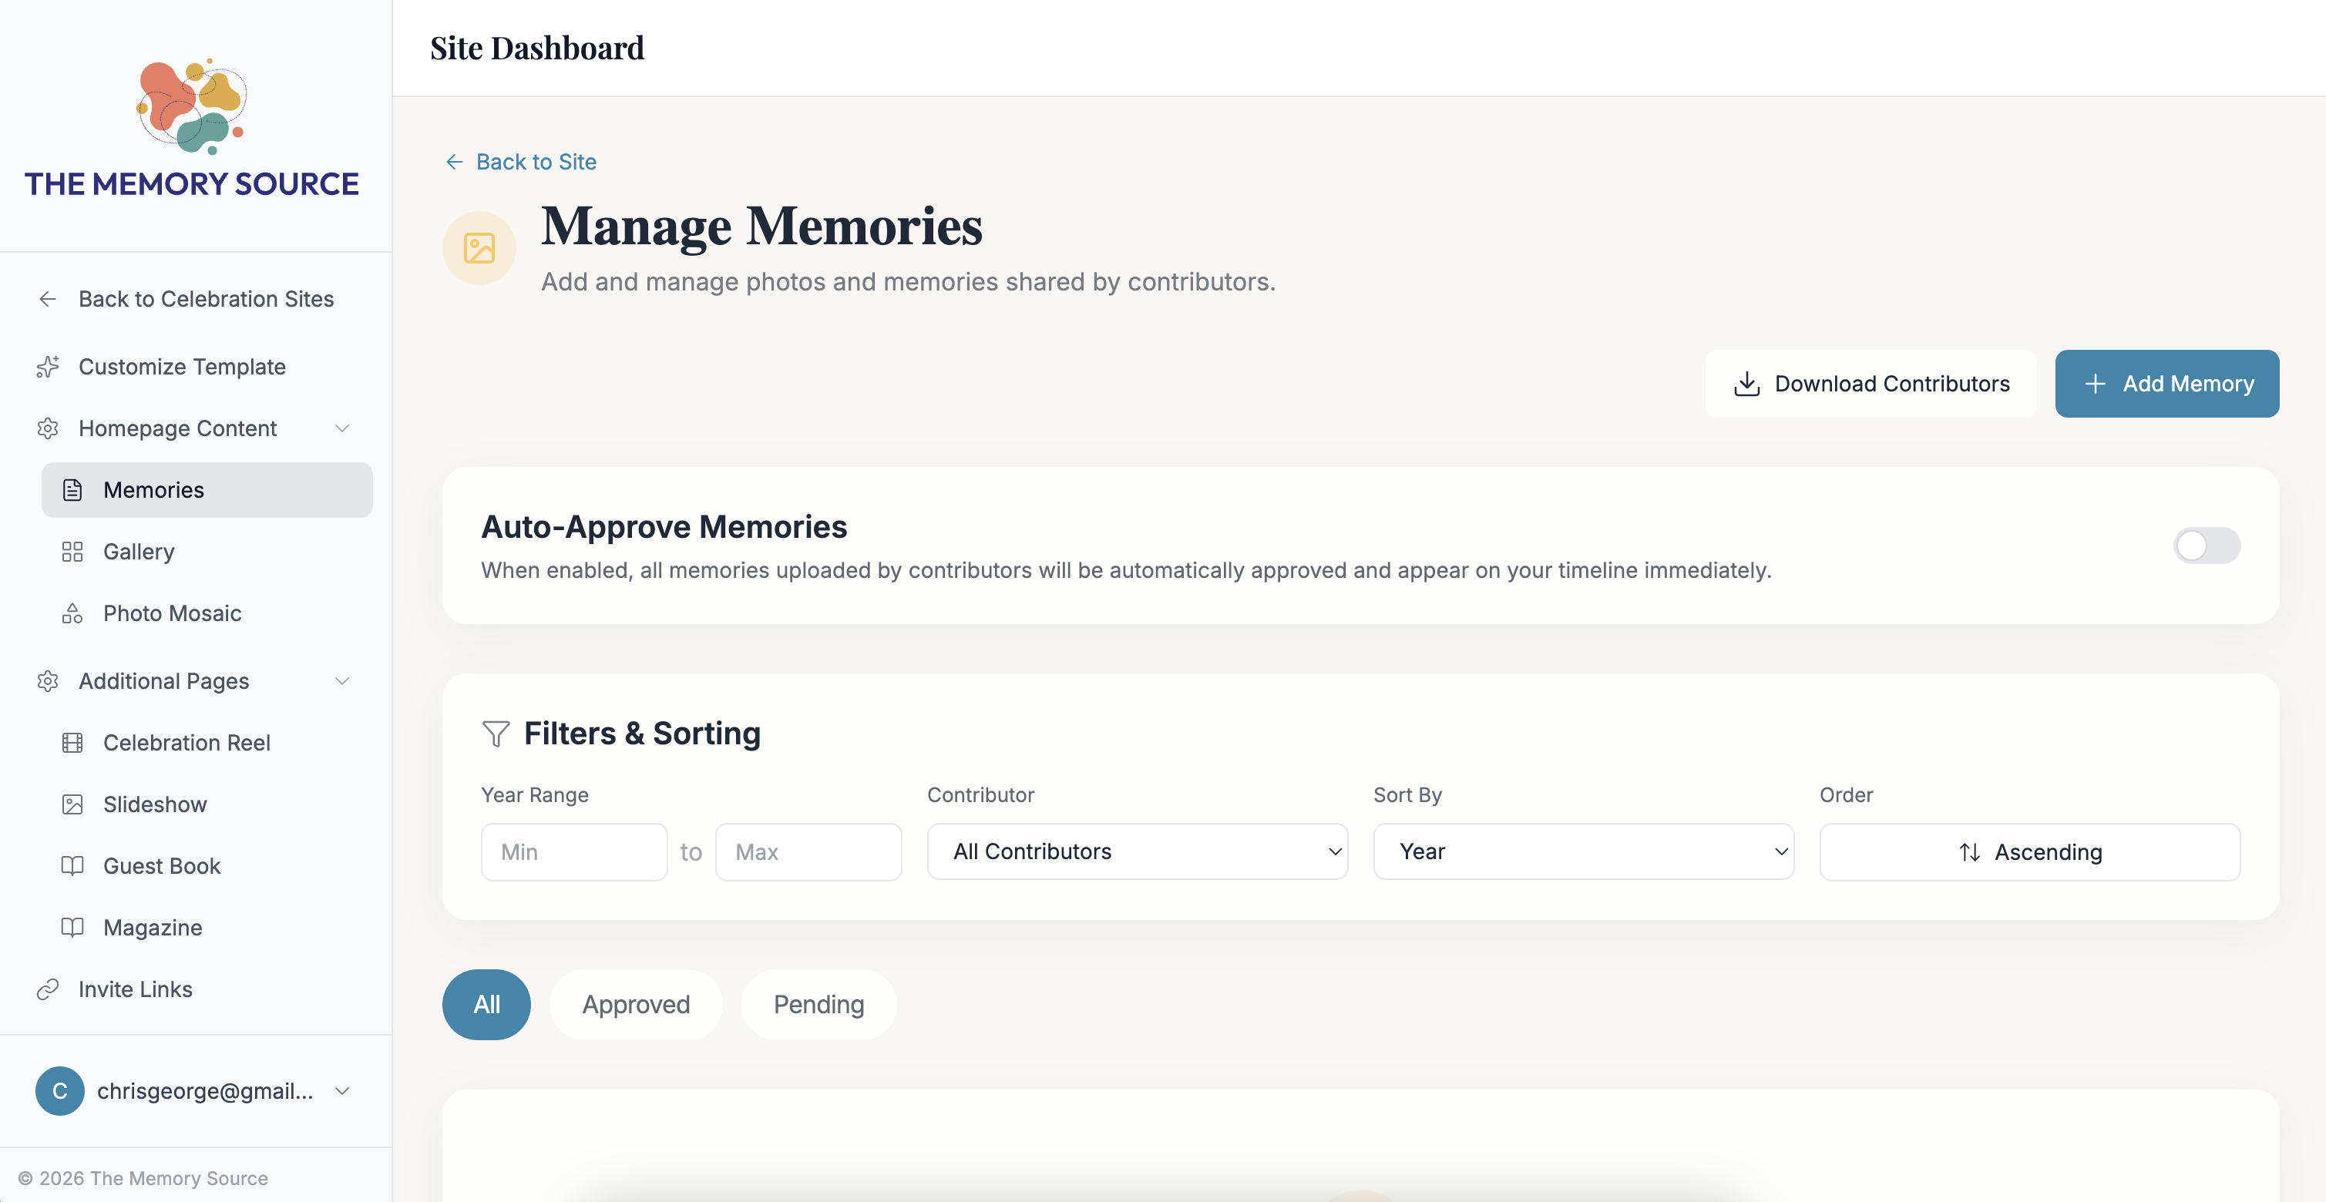Select the Approved filter pill
Image resolution: width=2326 pixels, height=1202 pixels.
point(636,1003)
